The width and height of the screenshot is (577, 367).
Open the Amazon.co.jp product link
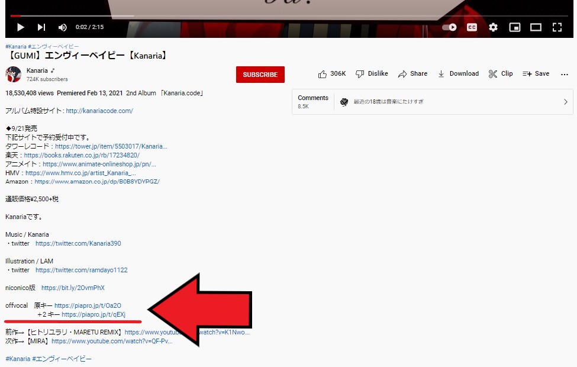[x=97, y=182]
